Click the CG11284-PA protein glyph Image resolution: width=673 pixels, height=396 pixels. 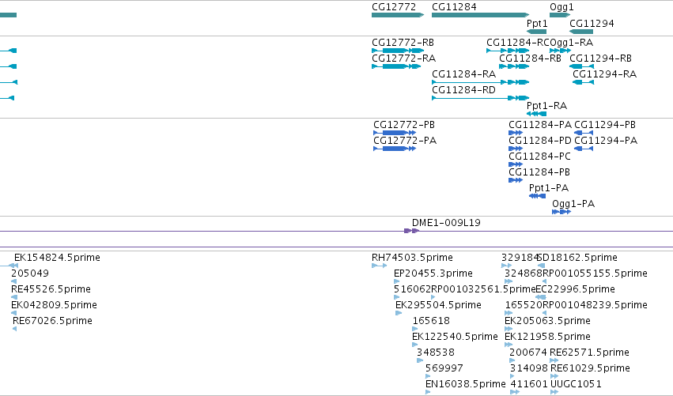516,133
